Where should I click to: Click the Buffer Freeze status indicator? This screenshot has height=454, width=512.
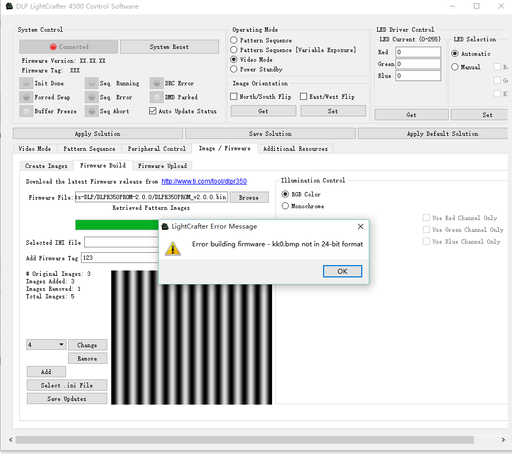point(26,111)
